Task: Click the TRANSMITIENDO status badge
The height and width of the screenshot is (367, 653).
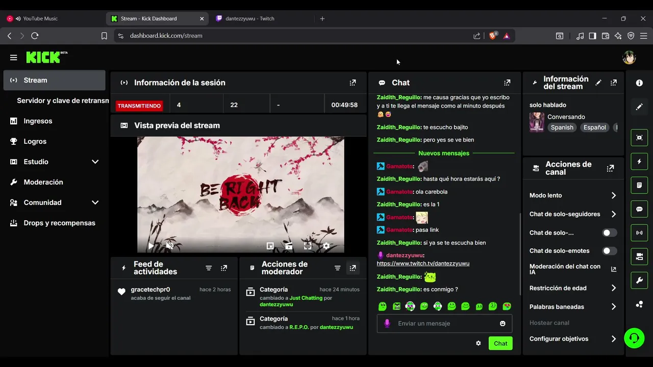Action: pos(139,106)
